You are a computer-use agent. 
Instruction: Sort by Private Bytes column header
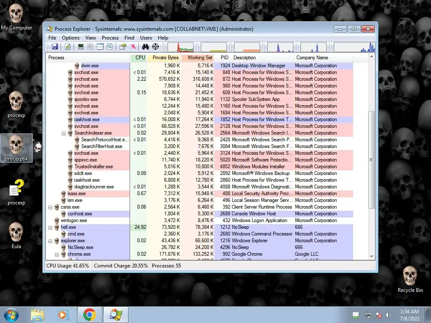point(164,58)
